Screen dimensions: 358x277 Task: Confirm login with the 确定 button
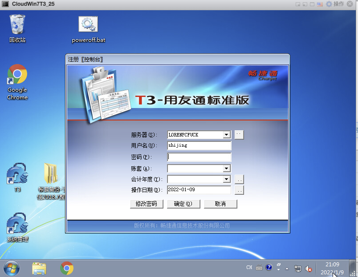point(183,204)
